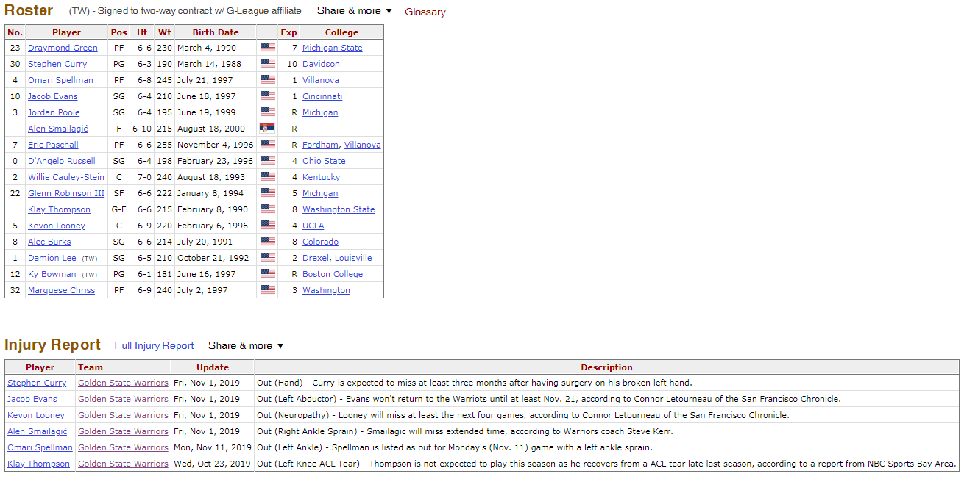
Task: Open Draymond Green's player page from roster
Action: pos(63,48)
